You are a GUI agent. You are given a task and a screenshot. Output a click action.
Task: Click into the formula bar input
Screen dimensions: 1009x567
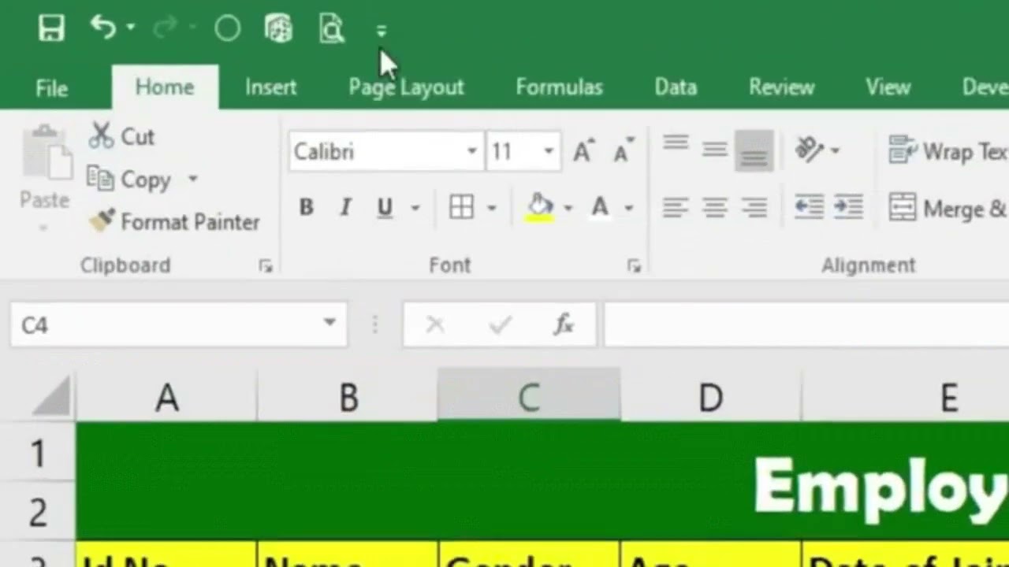[806, 324]
